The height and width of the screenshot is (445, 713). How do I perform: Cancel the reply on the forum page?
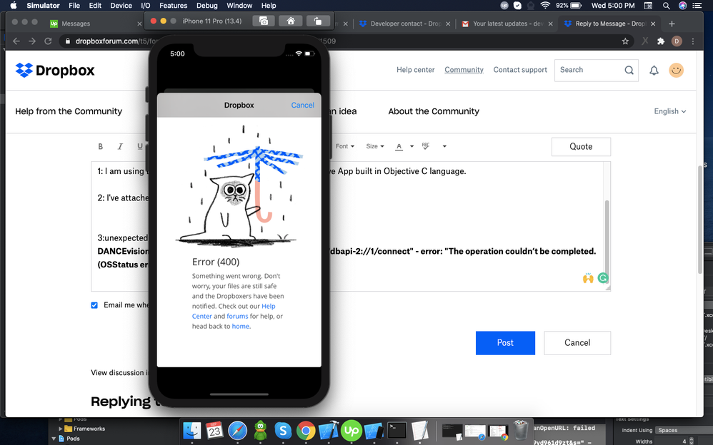[577, 343]
